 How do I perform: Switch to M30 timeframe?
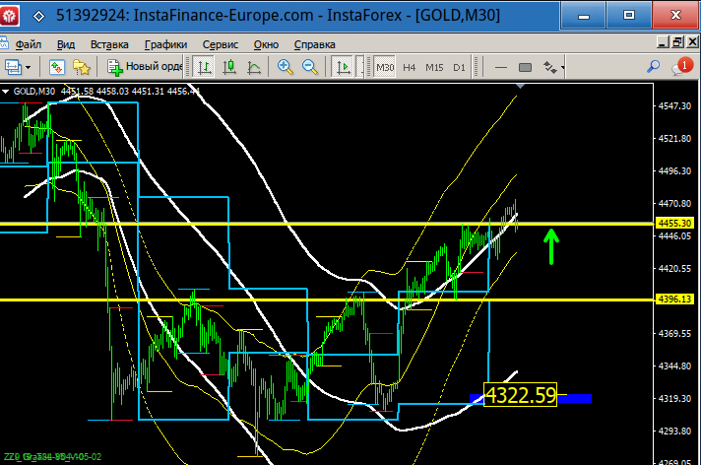pos(385,67)
